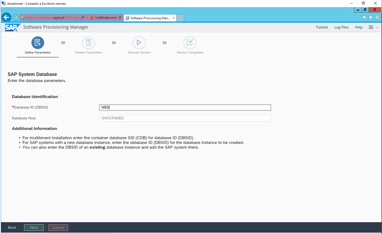Image resolution: width=382 pixels, height=234 pixels.
Task: Click the SAP System Database heading
Action: pyautogui.click(x=32, y=74)
